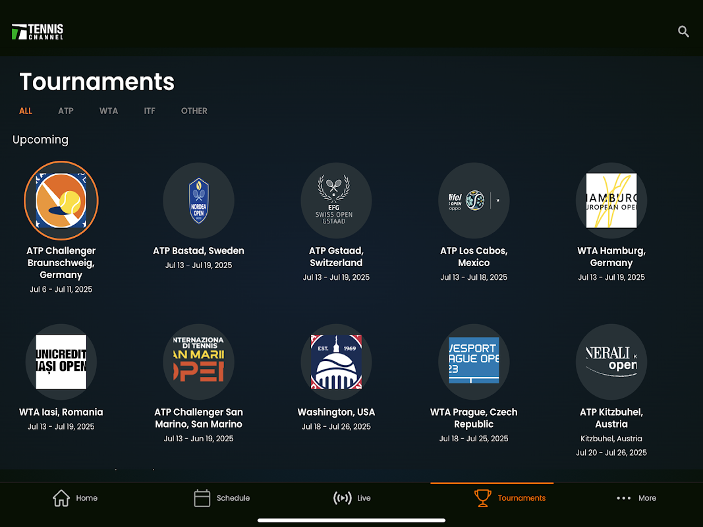This screenshot has width=703, height=527.
Task: Tap the Tennis Channel logo
Action: (38, 32)
